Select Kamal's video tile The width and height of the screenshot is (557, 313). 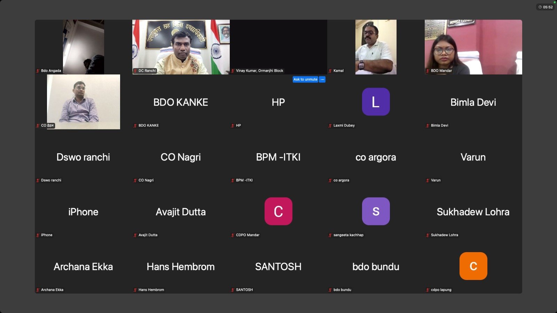click(376, 47)
